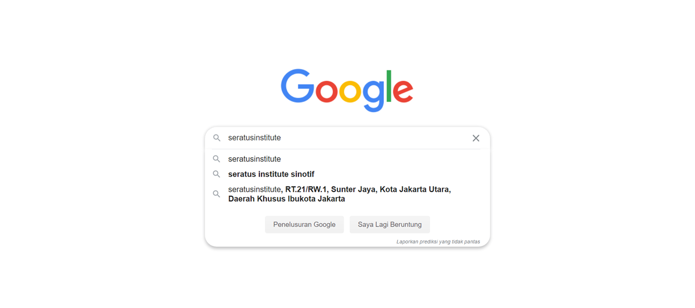The width and height of the screenshot is (695, 308).
Task: Click the yellow letter o in the Google logo
Action: 350,91
